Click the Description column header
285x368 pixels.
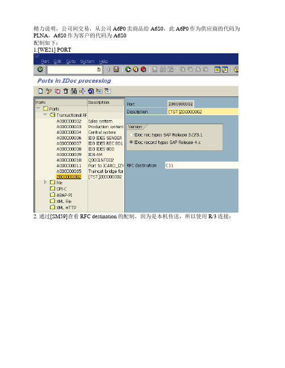tap(106, 102)
